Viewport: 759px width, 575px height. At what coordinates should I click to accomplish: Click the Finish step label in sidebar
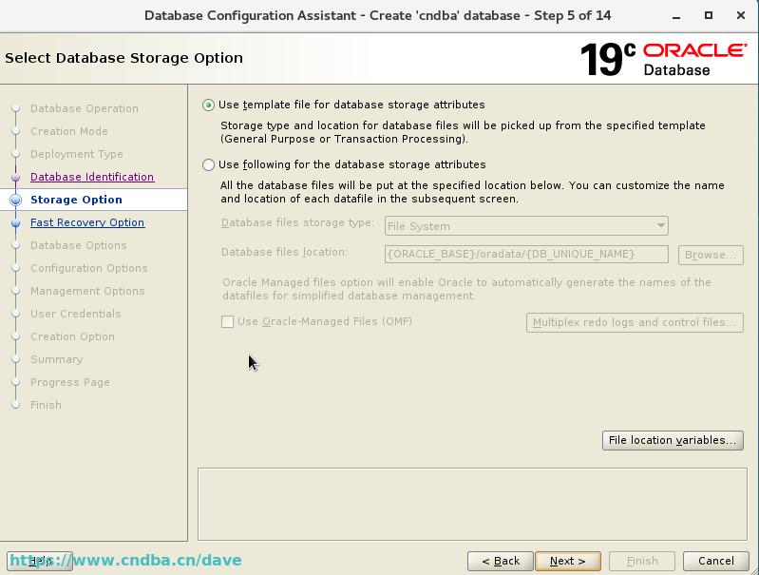(46, 405)
